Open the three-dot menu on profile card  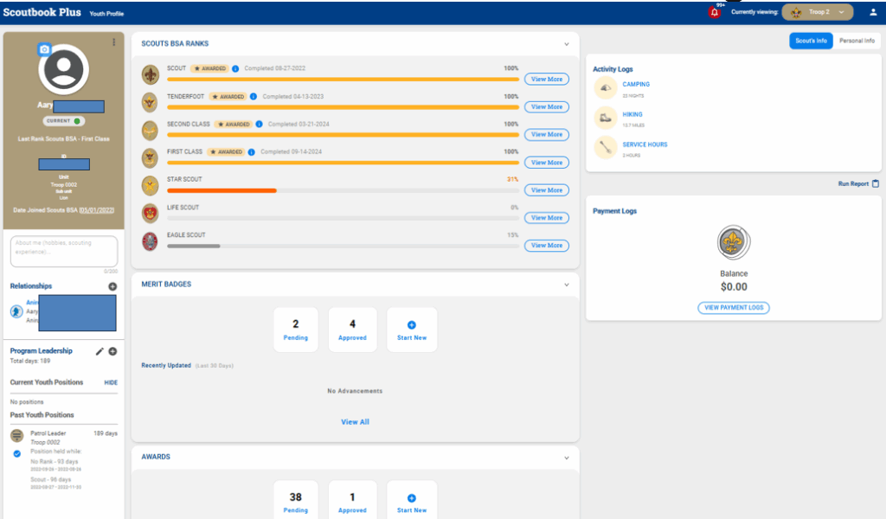pos(113,42)
